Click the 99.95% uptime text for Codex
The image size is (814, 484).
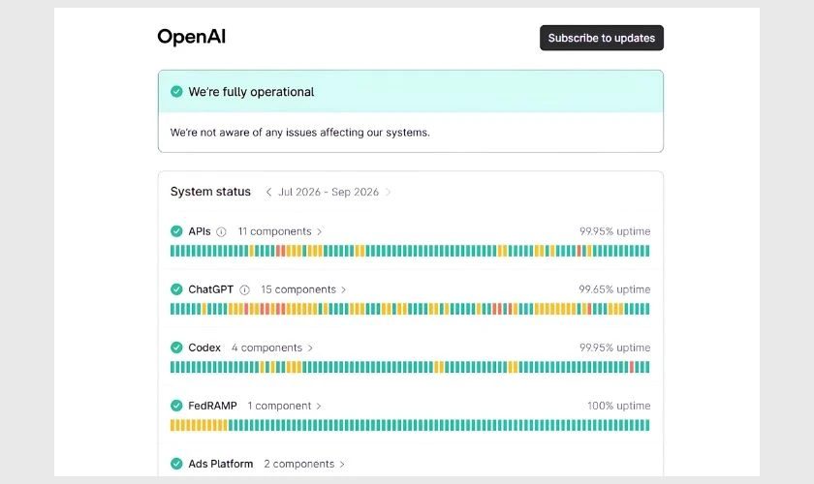(x=614, y=348)
